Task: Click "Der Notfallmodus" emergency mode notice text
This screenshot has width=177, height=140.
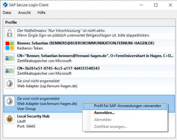Action: (61, 30)
